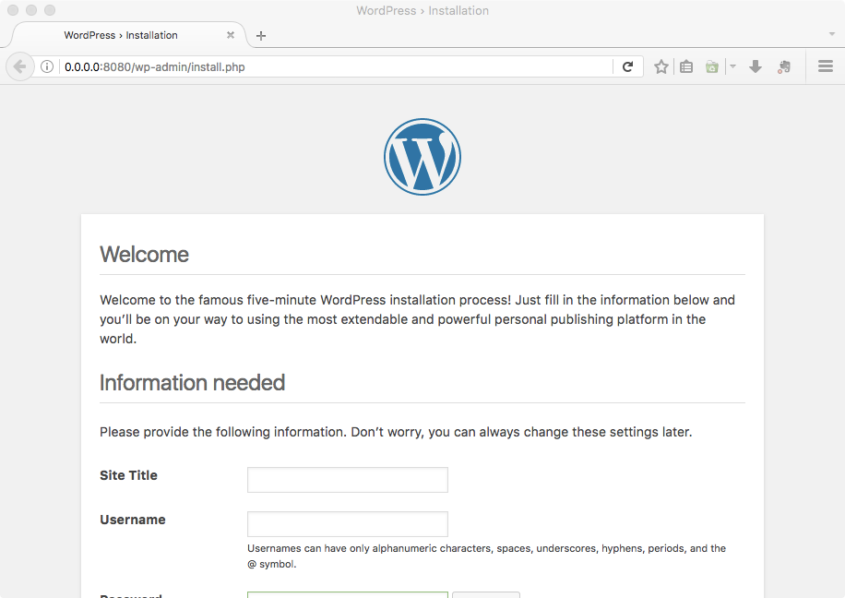Click the 'famous five-minute WordPress installation' paragraph

(418, 319)
